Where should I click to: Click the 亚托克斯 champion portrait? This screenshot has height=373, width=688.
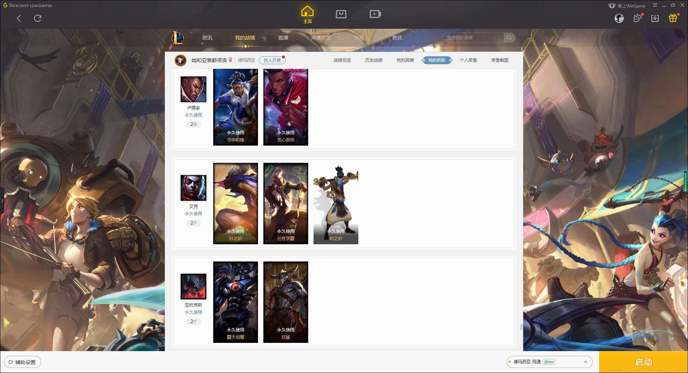[193, 287]
